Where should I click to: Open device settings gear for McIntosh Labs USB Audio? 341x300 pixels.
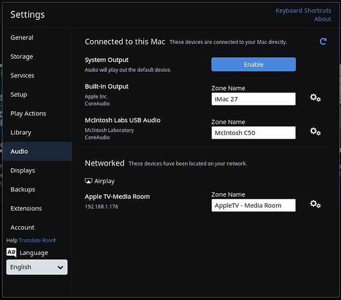(315, 131)
